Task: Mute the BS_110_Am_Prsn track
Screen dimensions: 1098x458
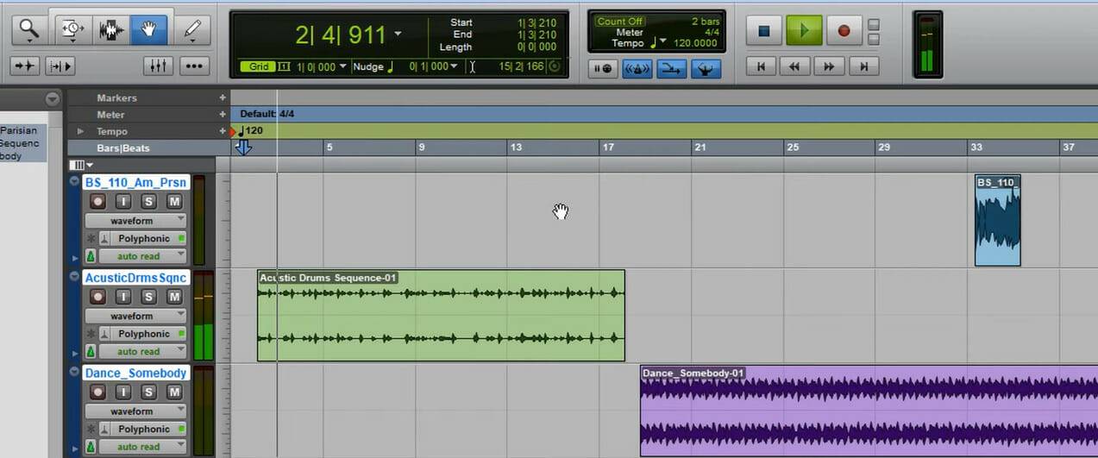Action: point(174,201)
